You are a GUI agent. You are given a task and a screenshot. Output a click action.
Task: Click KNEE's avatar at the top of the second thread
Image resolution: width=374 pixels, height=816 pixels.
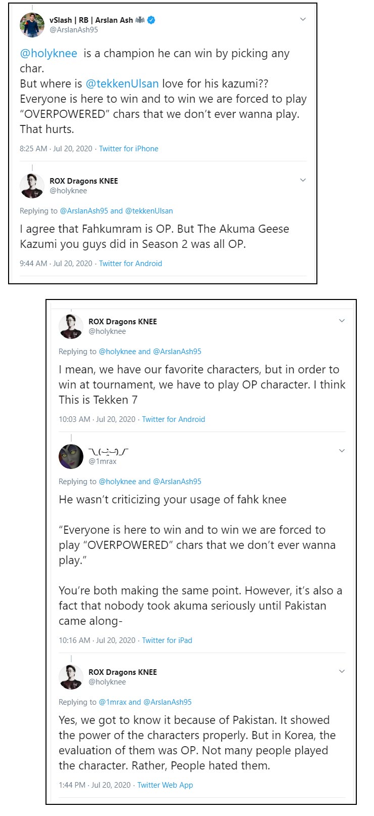(x=71, y=326)
